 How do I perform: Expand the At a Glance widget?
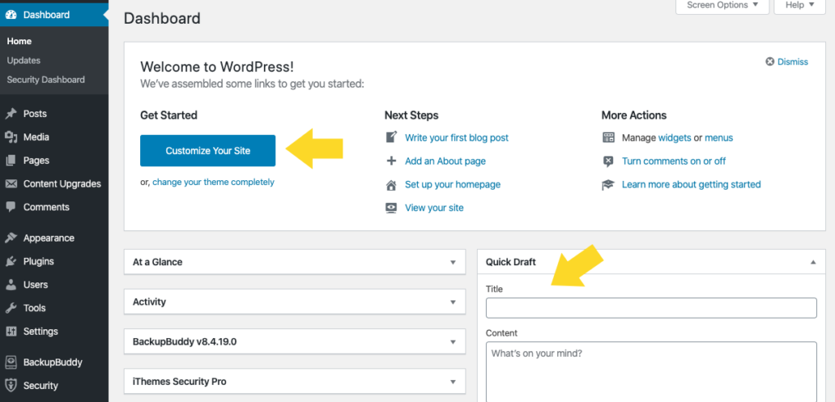(453, 262)
